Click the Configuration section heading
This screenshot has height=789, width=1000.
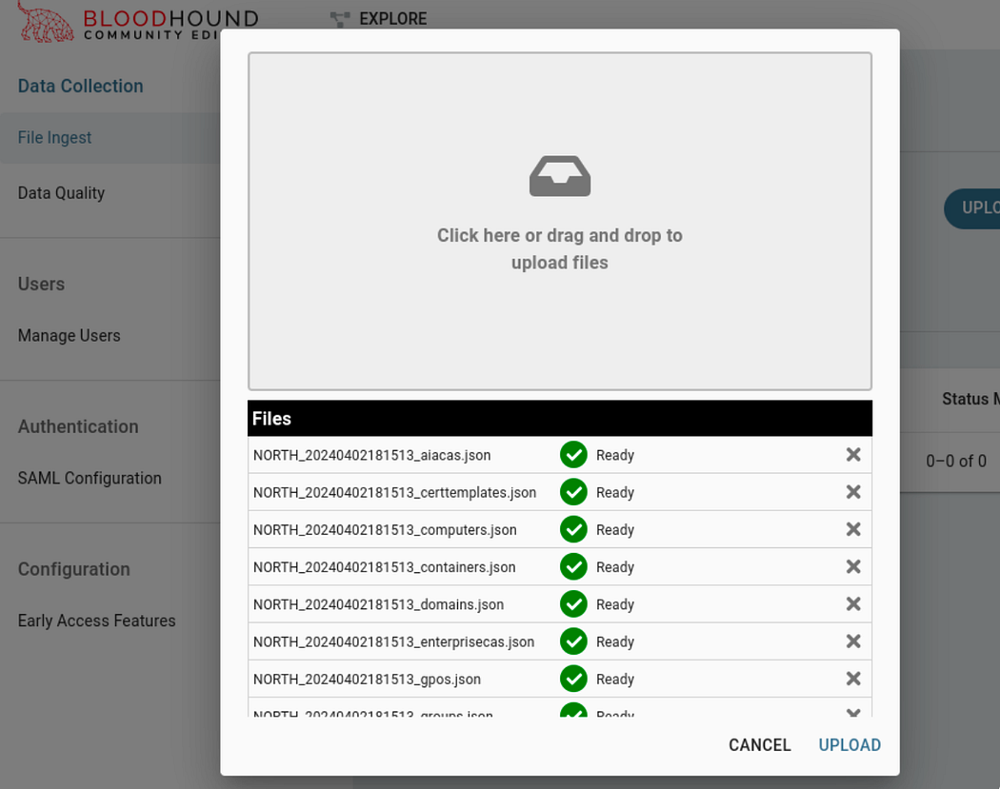74,569
